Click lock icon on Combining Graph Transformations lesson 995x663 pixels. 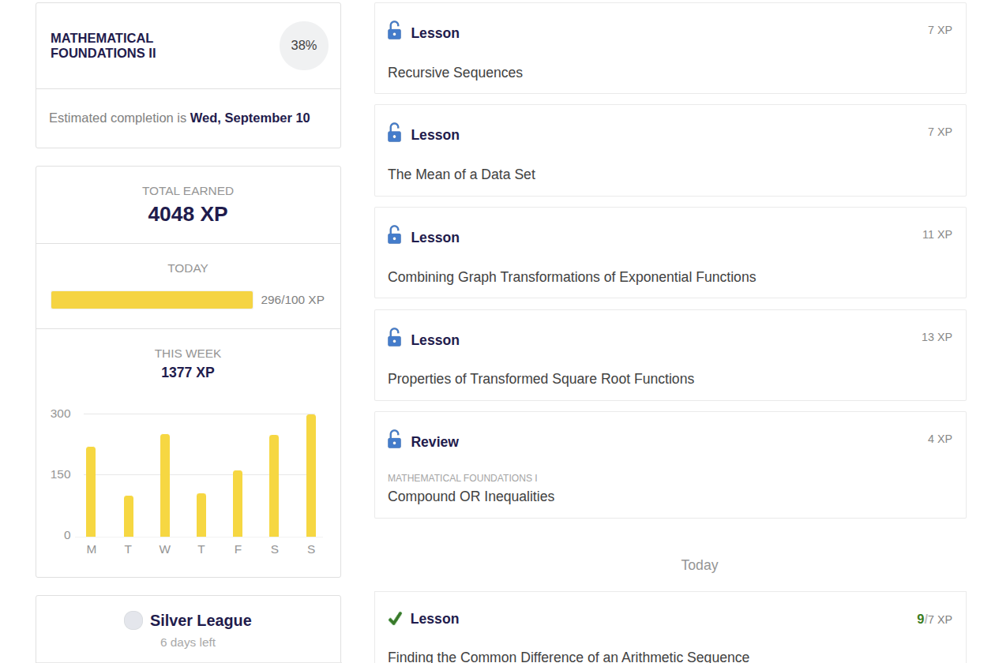pos(394,235)
